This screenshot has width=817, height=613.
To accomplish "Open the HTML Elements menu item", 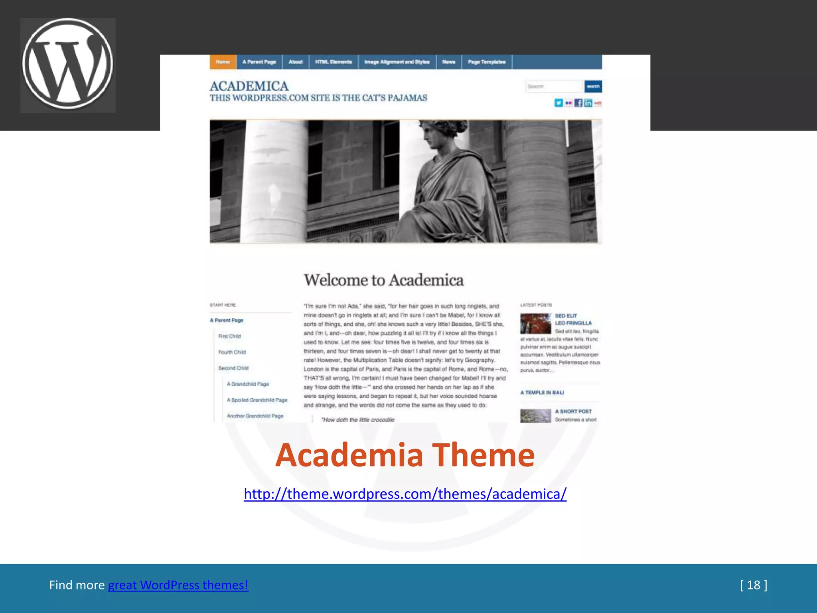I will (334, 62).
